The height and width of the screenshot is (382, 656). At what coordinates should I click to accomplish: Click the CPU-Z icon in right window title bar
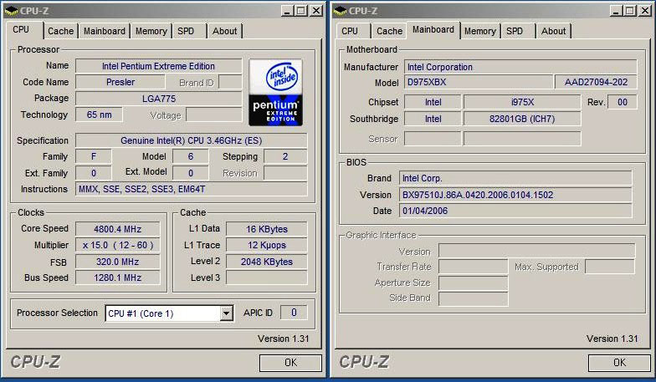[x=340, y=11]
